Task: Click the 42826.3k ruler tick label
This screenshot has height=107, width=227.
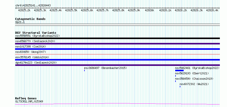Action: coord(197,10)
